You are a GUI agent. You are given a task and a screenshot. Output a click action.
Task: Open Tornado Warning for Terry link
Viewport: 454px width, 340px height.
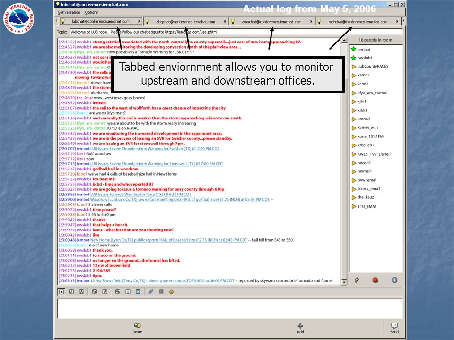click(141, 194)
